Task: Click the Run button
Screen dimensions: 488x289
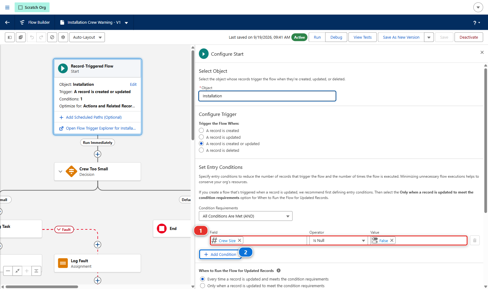Action: (317, 37)
